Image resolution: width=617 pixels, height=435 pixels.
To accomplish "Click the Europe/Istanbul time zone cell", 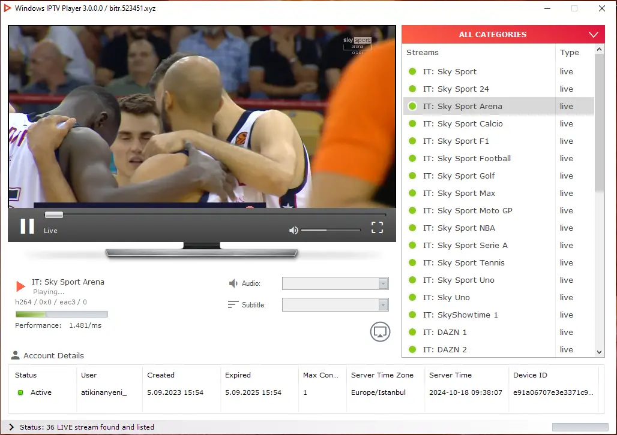I will [378, 392].
